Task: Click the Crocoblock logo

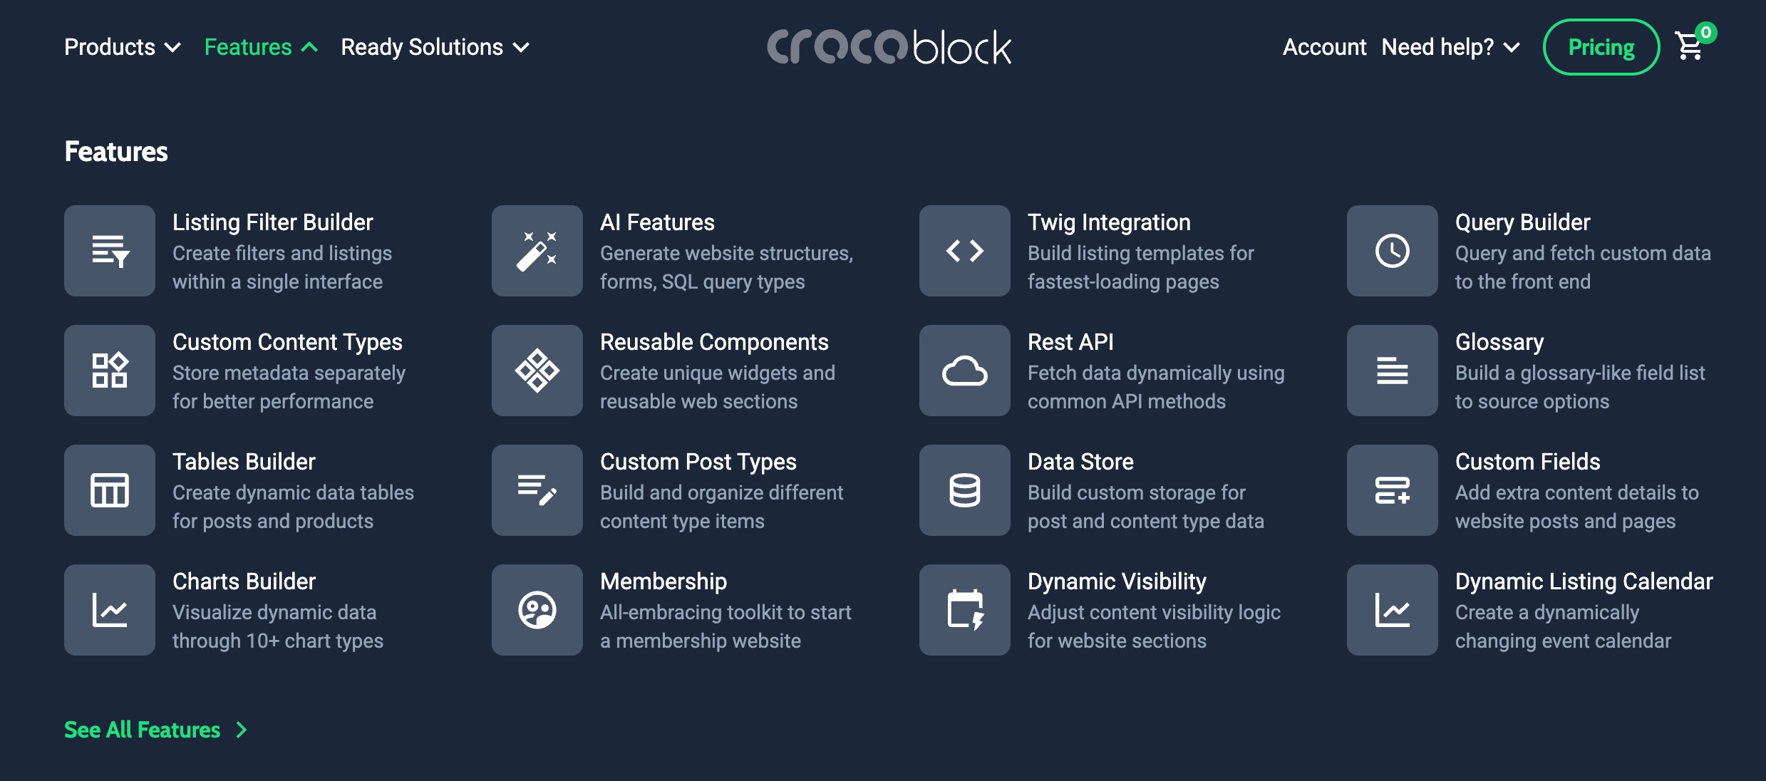Action: [889, 47]
